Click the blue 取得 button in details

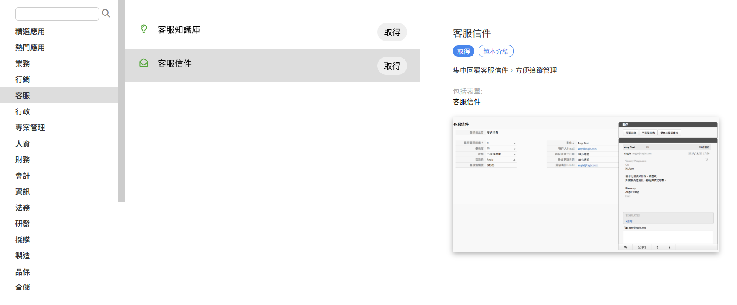pos(463,51)
